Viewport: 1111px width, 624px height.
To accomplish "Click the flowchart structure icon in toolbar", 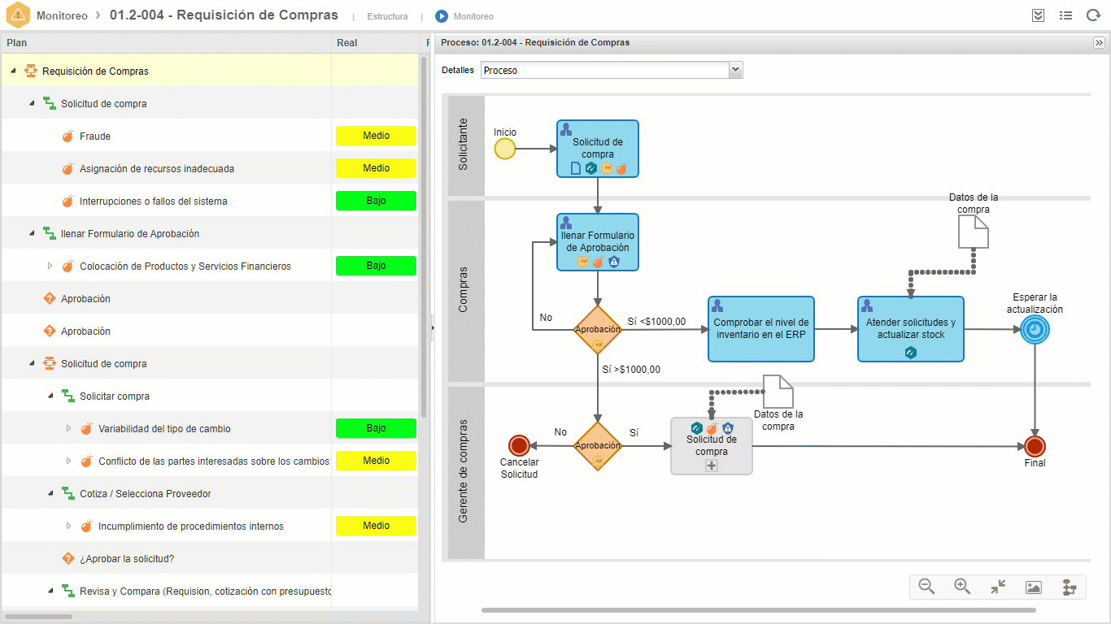I will (1070, 587).
